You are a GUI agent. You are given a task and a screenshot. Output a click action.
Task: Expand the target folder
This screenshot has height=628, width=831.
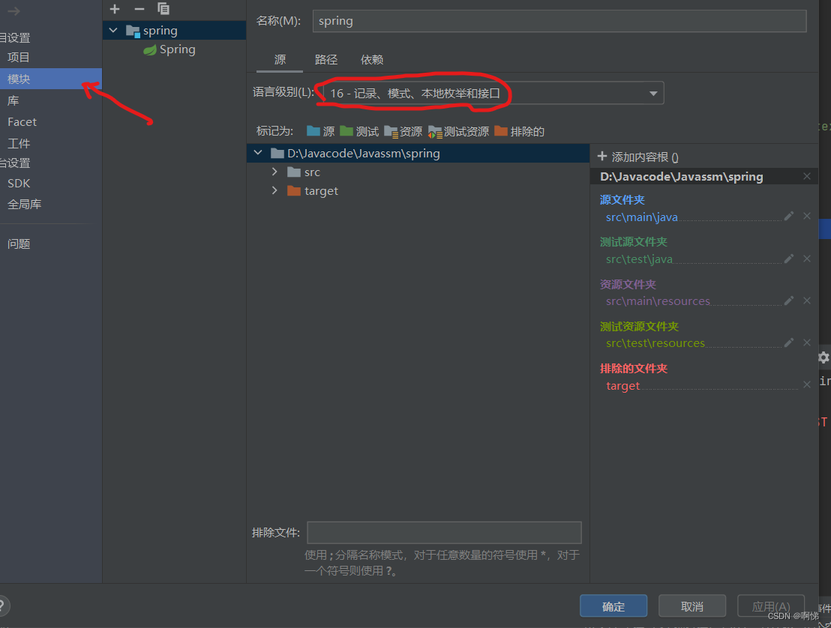[x=274, y=190]
